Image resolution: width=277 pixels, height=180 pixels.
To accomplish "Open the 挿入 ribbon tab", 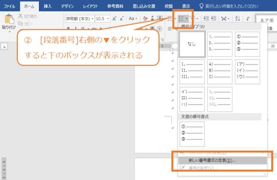I will click(47, 6).
